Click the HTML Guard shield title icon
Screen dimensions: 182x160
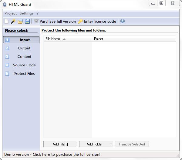click(5, 5)
